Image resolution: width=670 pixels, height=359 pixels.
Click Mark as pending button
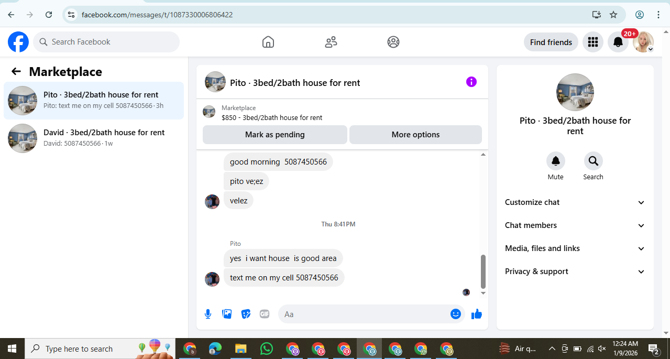coord(275,135)
